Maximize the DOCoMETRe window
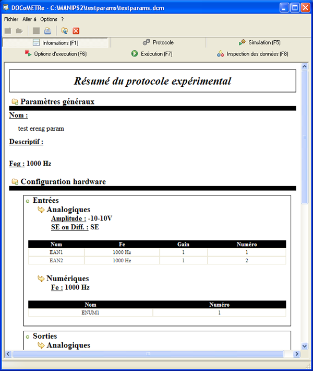 click(295, 7)
